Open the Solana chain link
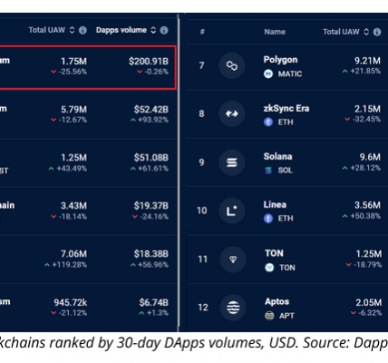The height and width of the screenshot is (363, 388). pos(277,157)
